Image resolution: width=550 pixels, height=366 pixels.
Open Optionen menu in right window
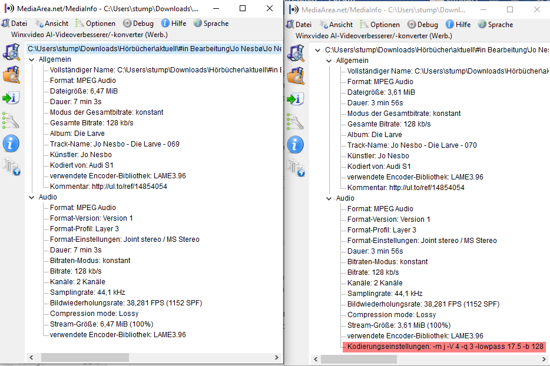coord(380,25)
